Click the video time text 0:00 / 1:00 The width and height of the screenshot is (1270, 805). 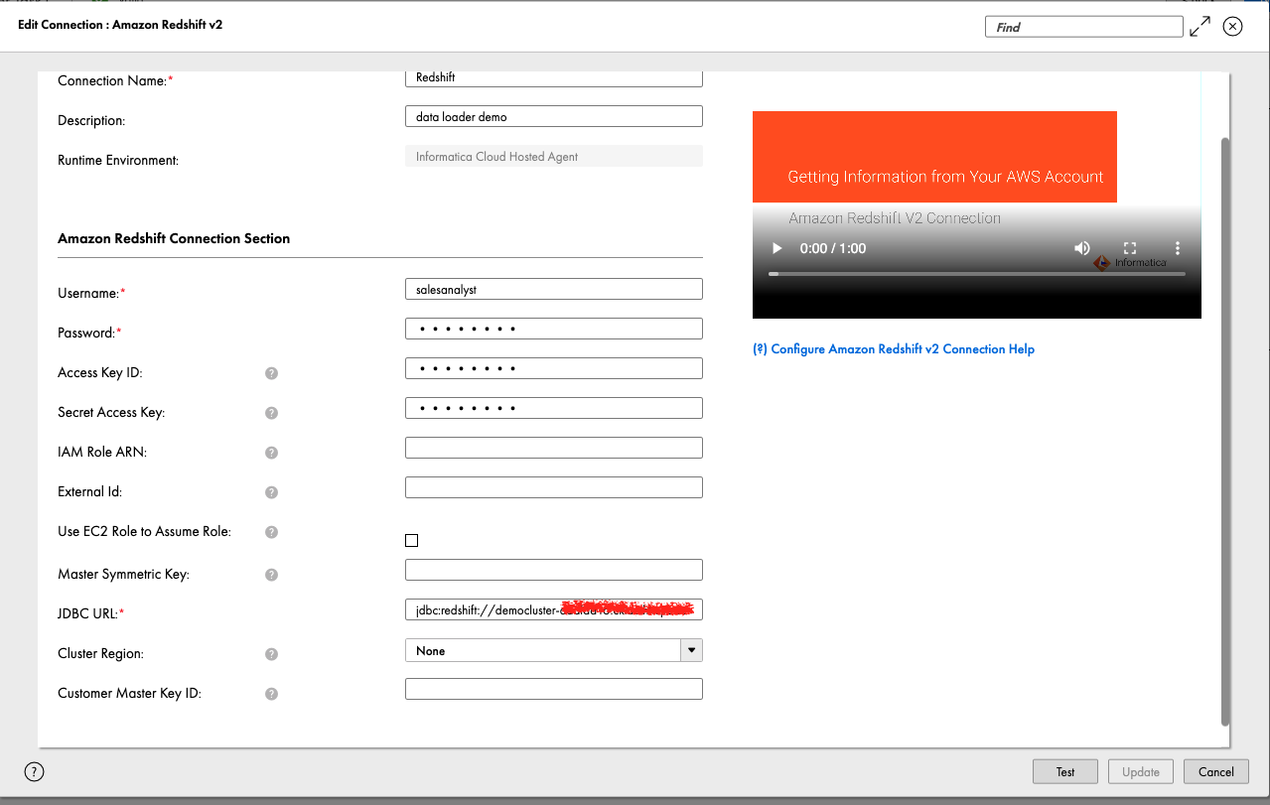(x=833, y=248)
